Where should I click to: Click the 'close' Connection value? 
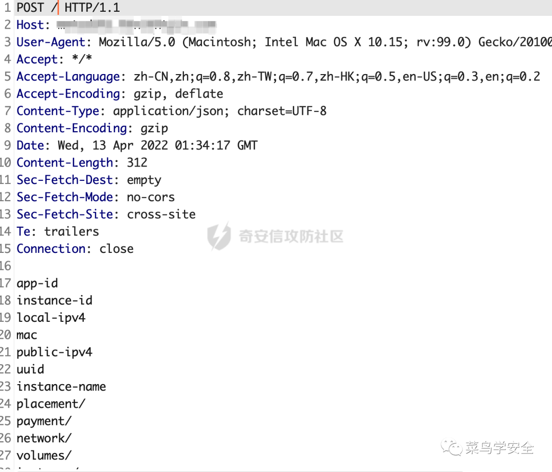[117, 249]
